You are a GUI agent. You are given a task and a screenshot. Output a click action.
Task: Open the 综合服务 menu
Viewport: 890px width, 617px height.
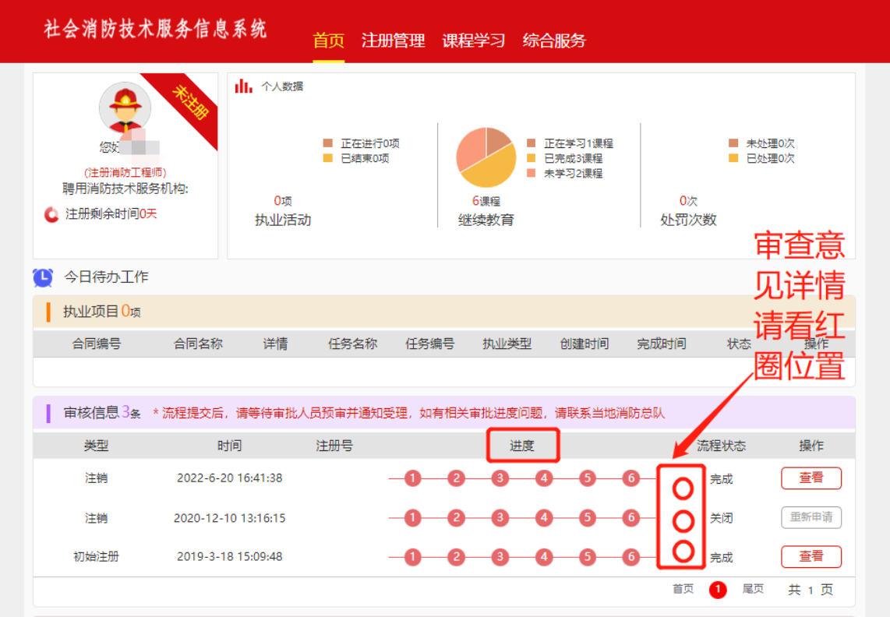point(554,41)
